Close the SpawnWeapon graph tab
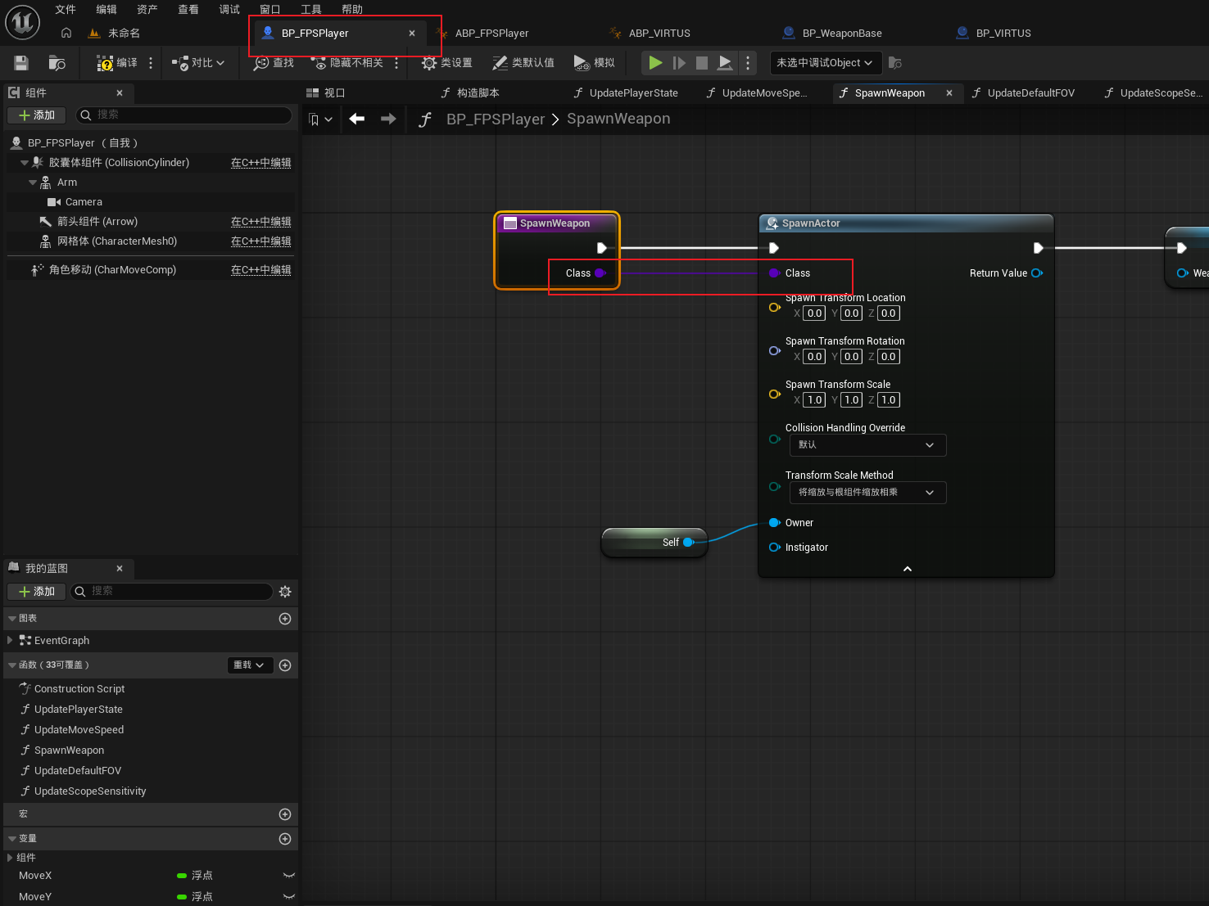 point(949,93)
